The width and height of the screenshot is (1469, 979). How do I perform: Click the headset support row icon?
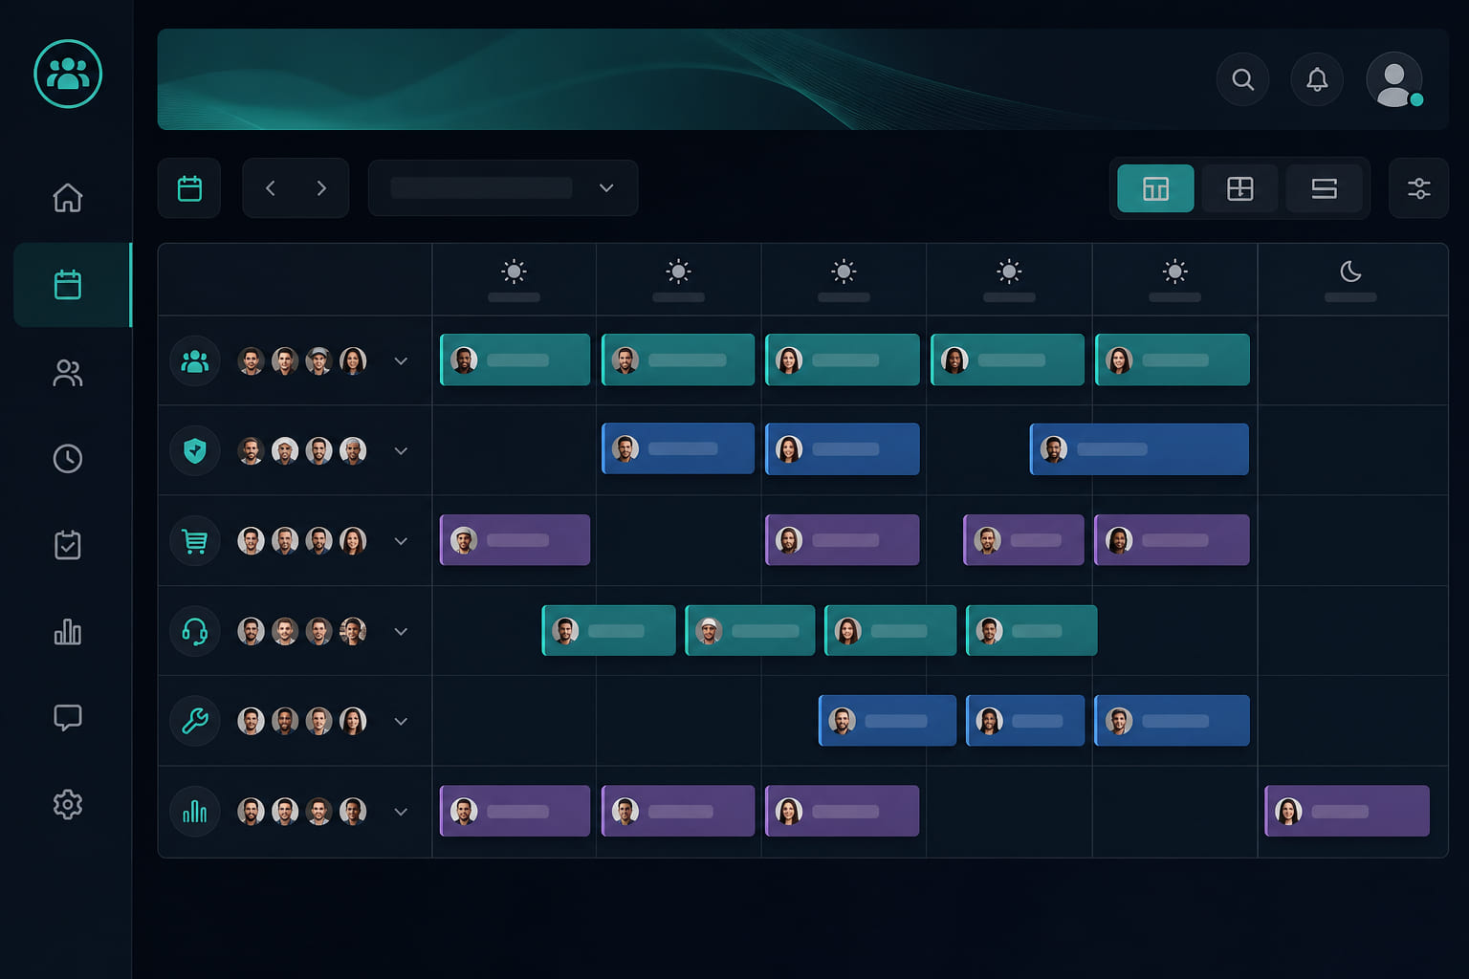coord(195,631)
